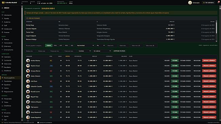Open Ojeadores via its eye icon
The height and width of the screenshot is (124, 221).
2,85
